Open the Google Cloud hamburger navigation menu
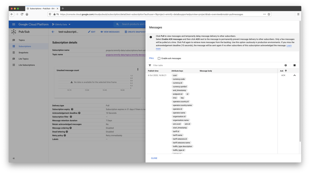Viewport: 310px width, 174px height. (x=14, y=24)
